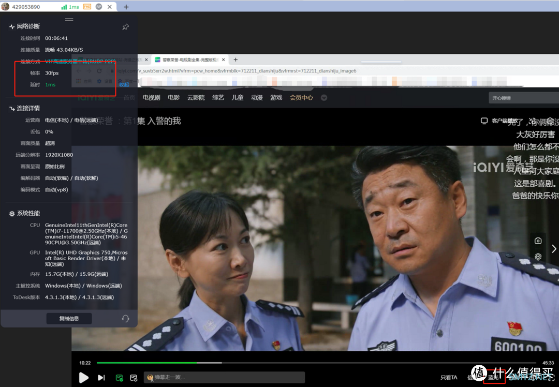Click the blue 收起 link
The width and height of the screenshot is (559, 387).
pos(124,84)
